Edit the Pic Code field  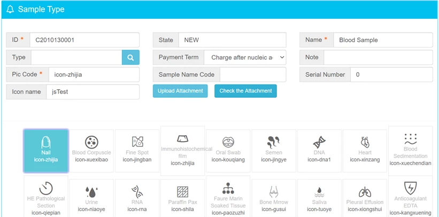pyautogui.click(x=94, y=74)
